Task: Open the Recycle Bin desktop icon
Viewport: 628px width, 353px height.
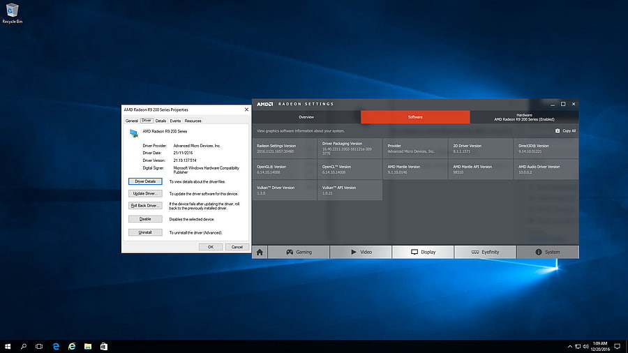Action: [x=12, y=13]
